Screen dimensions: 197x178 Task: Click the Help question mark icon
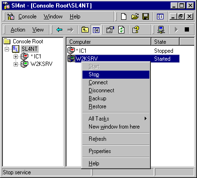[136, 30]
